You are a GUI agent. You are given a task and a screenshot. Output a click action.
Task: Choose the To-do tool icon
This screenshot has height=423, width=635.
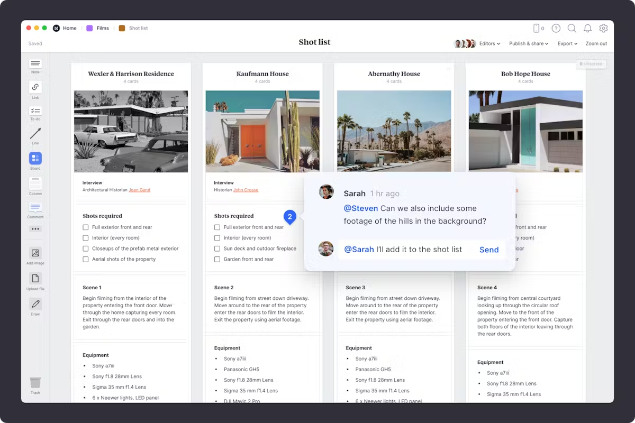(35, 111)
